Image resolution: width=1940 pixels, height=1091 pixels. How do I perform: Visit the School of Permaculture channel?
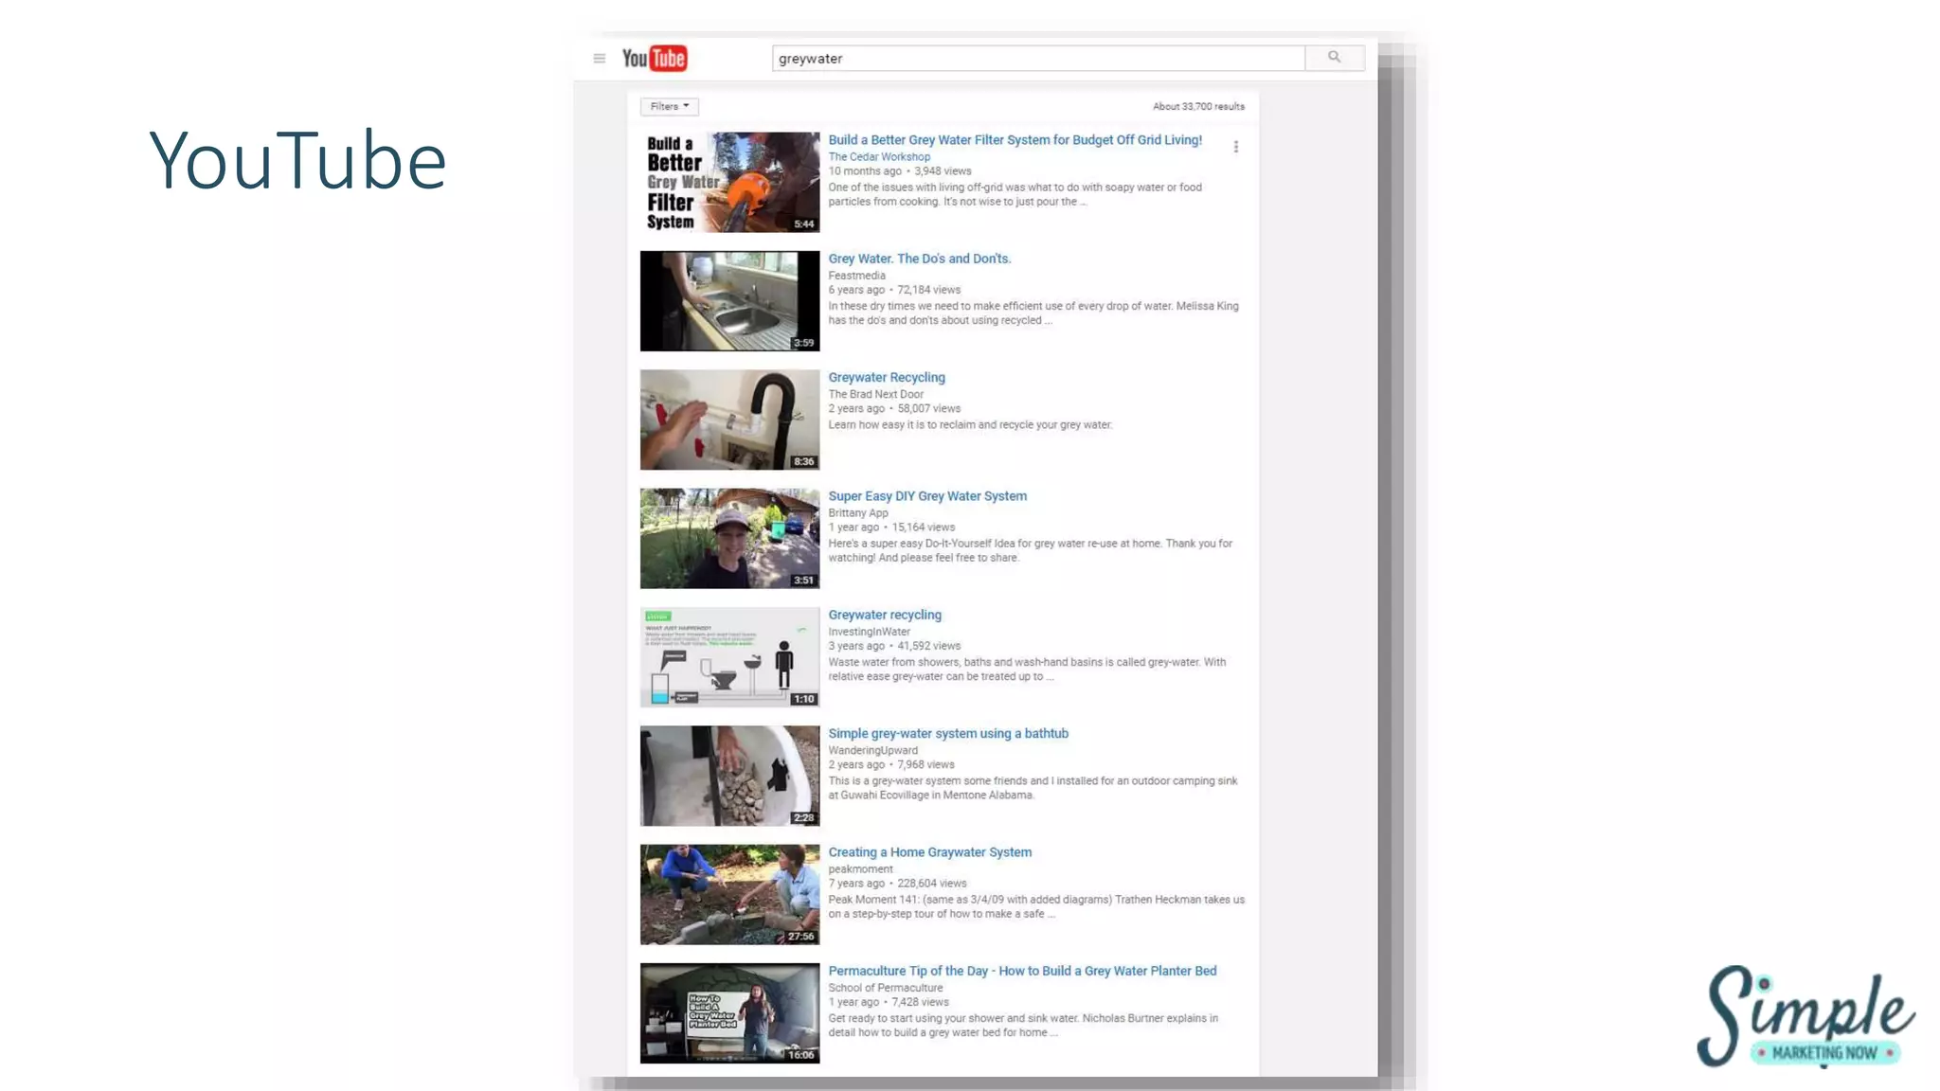886,988
